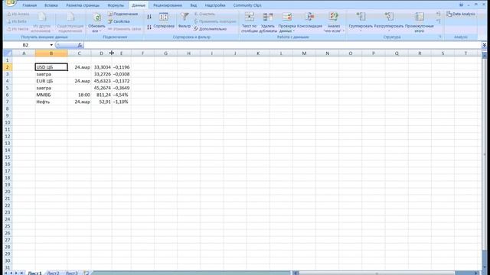Click Обновить все refresh icon
490x275 pixels.
tap(97, 18)
